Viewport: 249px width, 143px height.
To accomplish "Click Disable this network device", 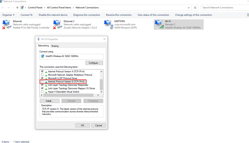I will (53, 15).
